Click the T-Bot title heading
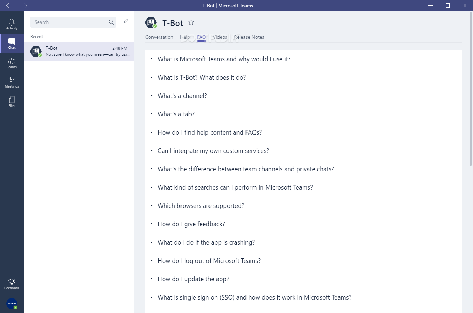473x313 pixels. tap(173, 23)
